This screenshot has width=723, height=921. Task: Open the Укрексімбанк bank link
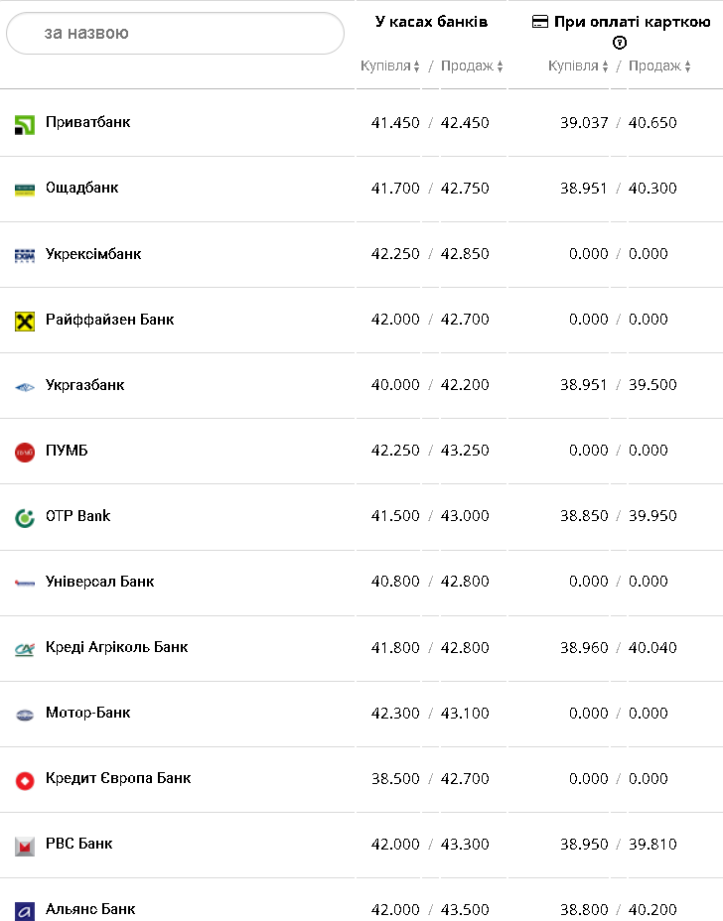(x=93, y=254)
